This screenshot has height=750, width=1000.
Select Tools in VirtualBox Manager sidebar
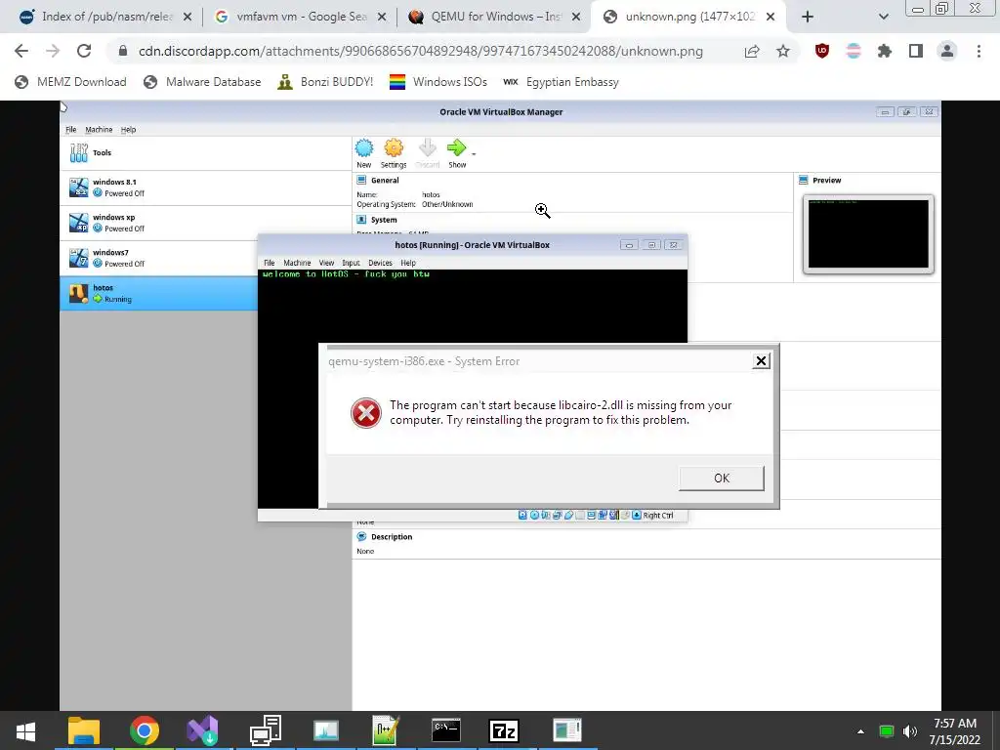205,153
